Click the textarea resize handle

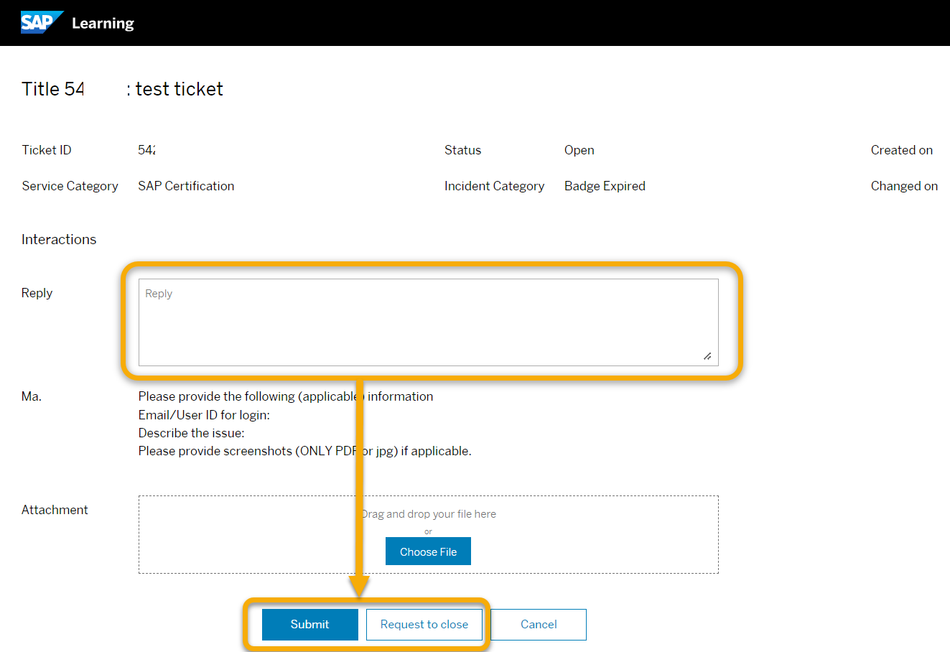point(707,355)
